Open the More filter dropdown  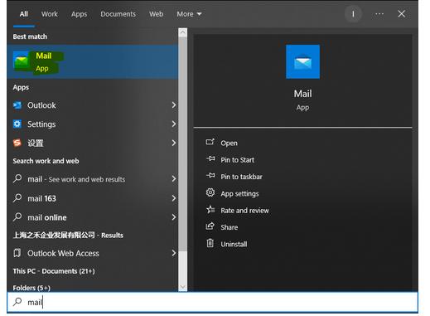(189, 14)
